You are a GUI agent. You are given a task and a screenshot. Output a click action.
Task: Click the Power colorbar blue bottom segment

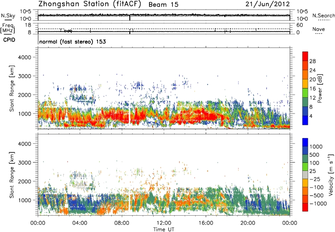[305, 120]
